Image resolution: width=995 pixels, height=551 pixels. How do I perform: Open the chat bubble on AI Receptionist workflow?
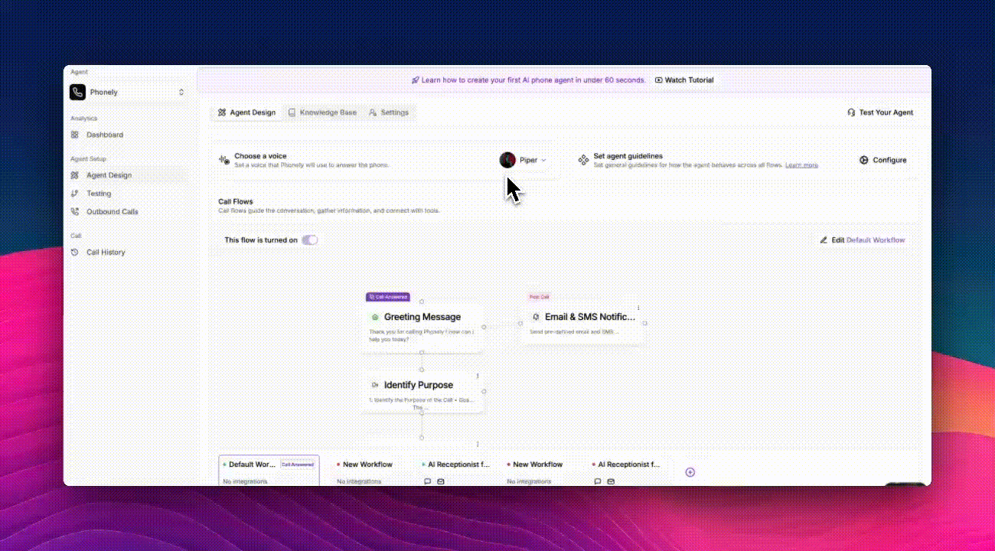click(x=427, y=481)
